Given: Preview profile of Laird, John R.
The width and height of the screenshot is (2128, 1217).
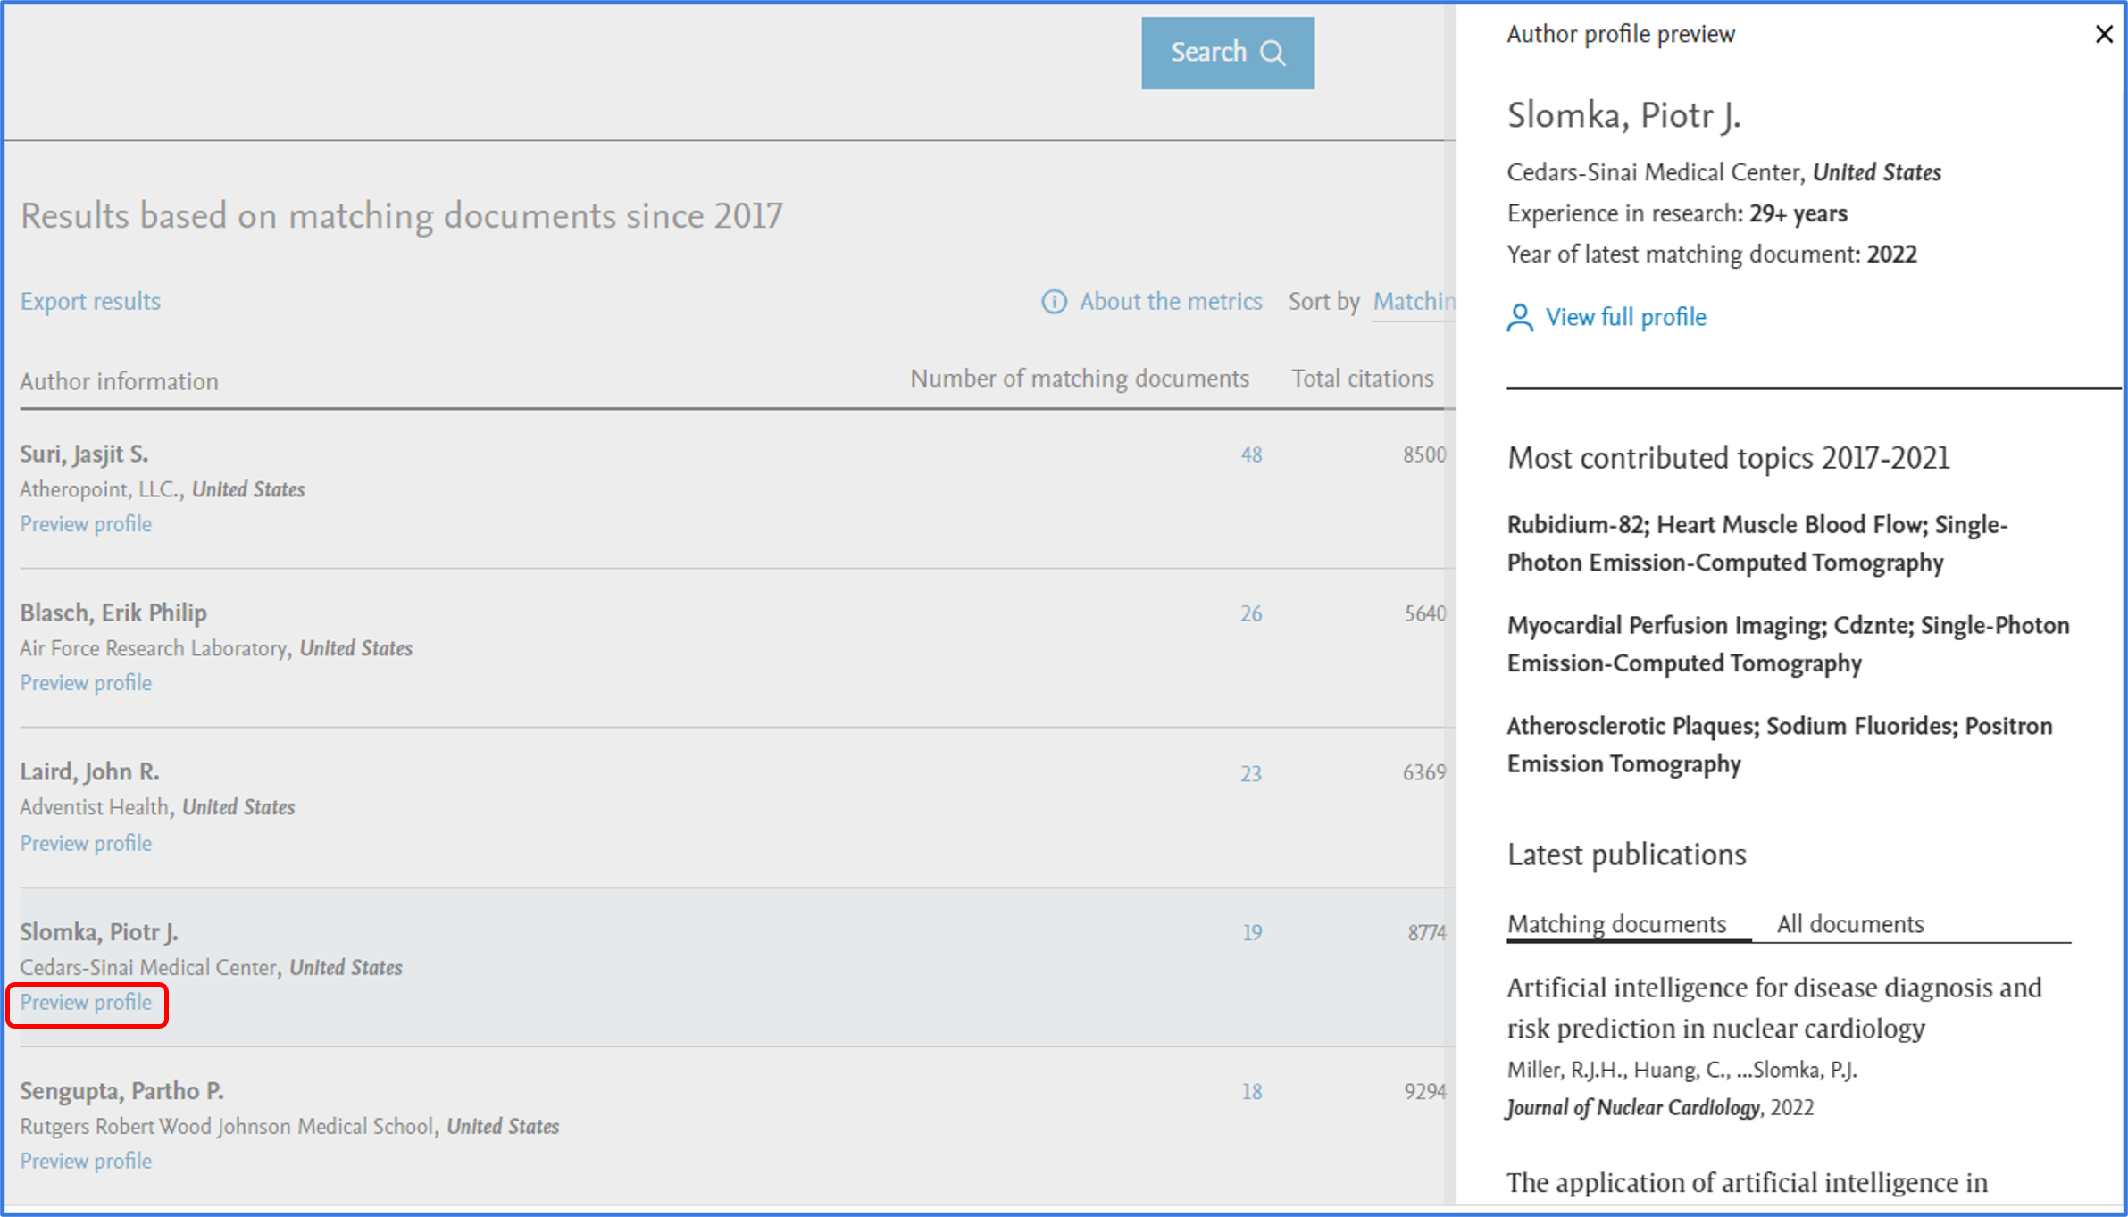Looking at the screenshot, I should [86, 843].
